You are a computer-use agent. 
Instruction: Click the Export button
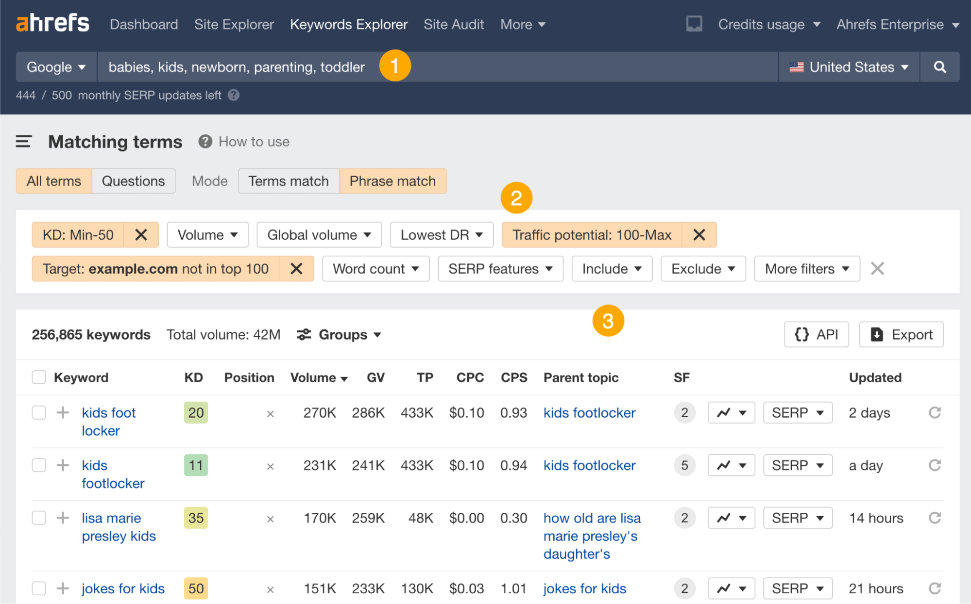901,334
